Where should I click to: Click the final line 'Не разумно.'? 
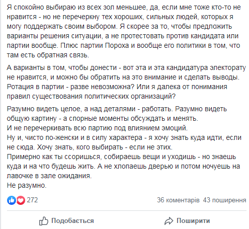tap(27, 185)
